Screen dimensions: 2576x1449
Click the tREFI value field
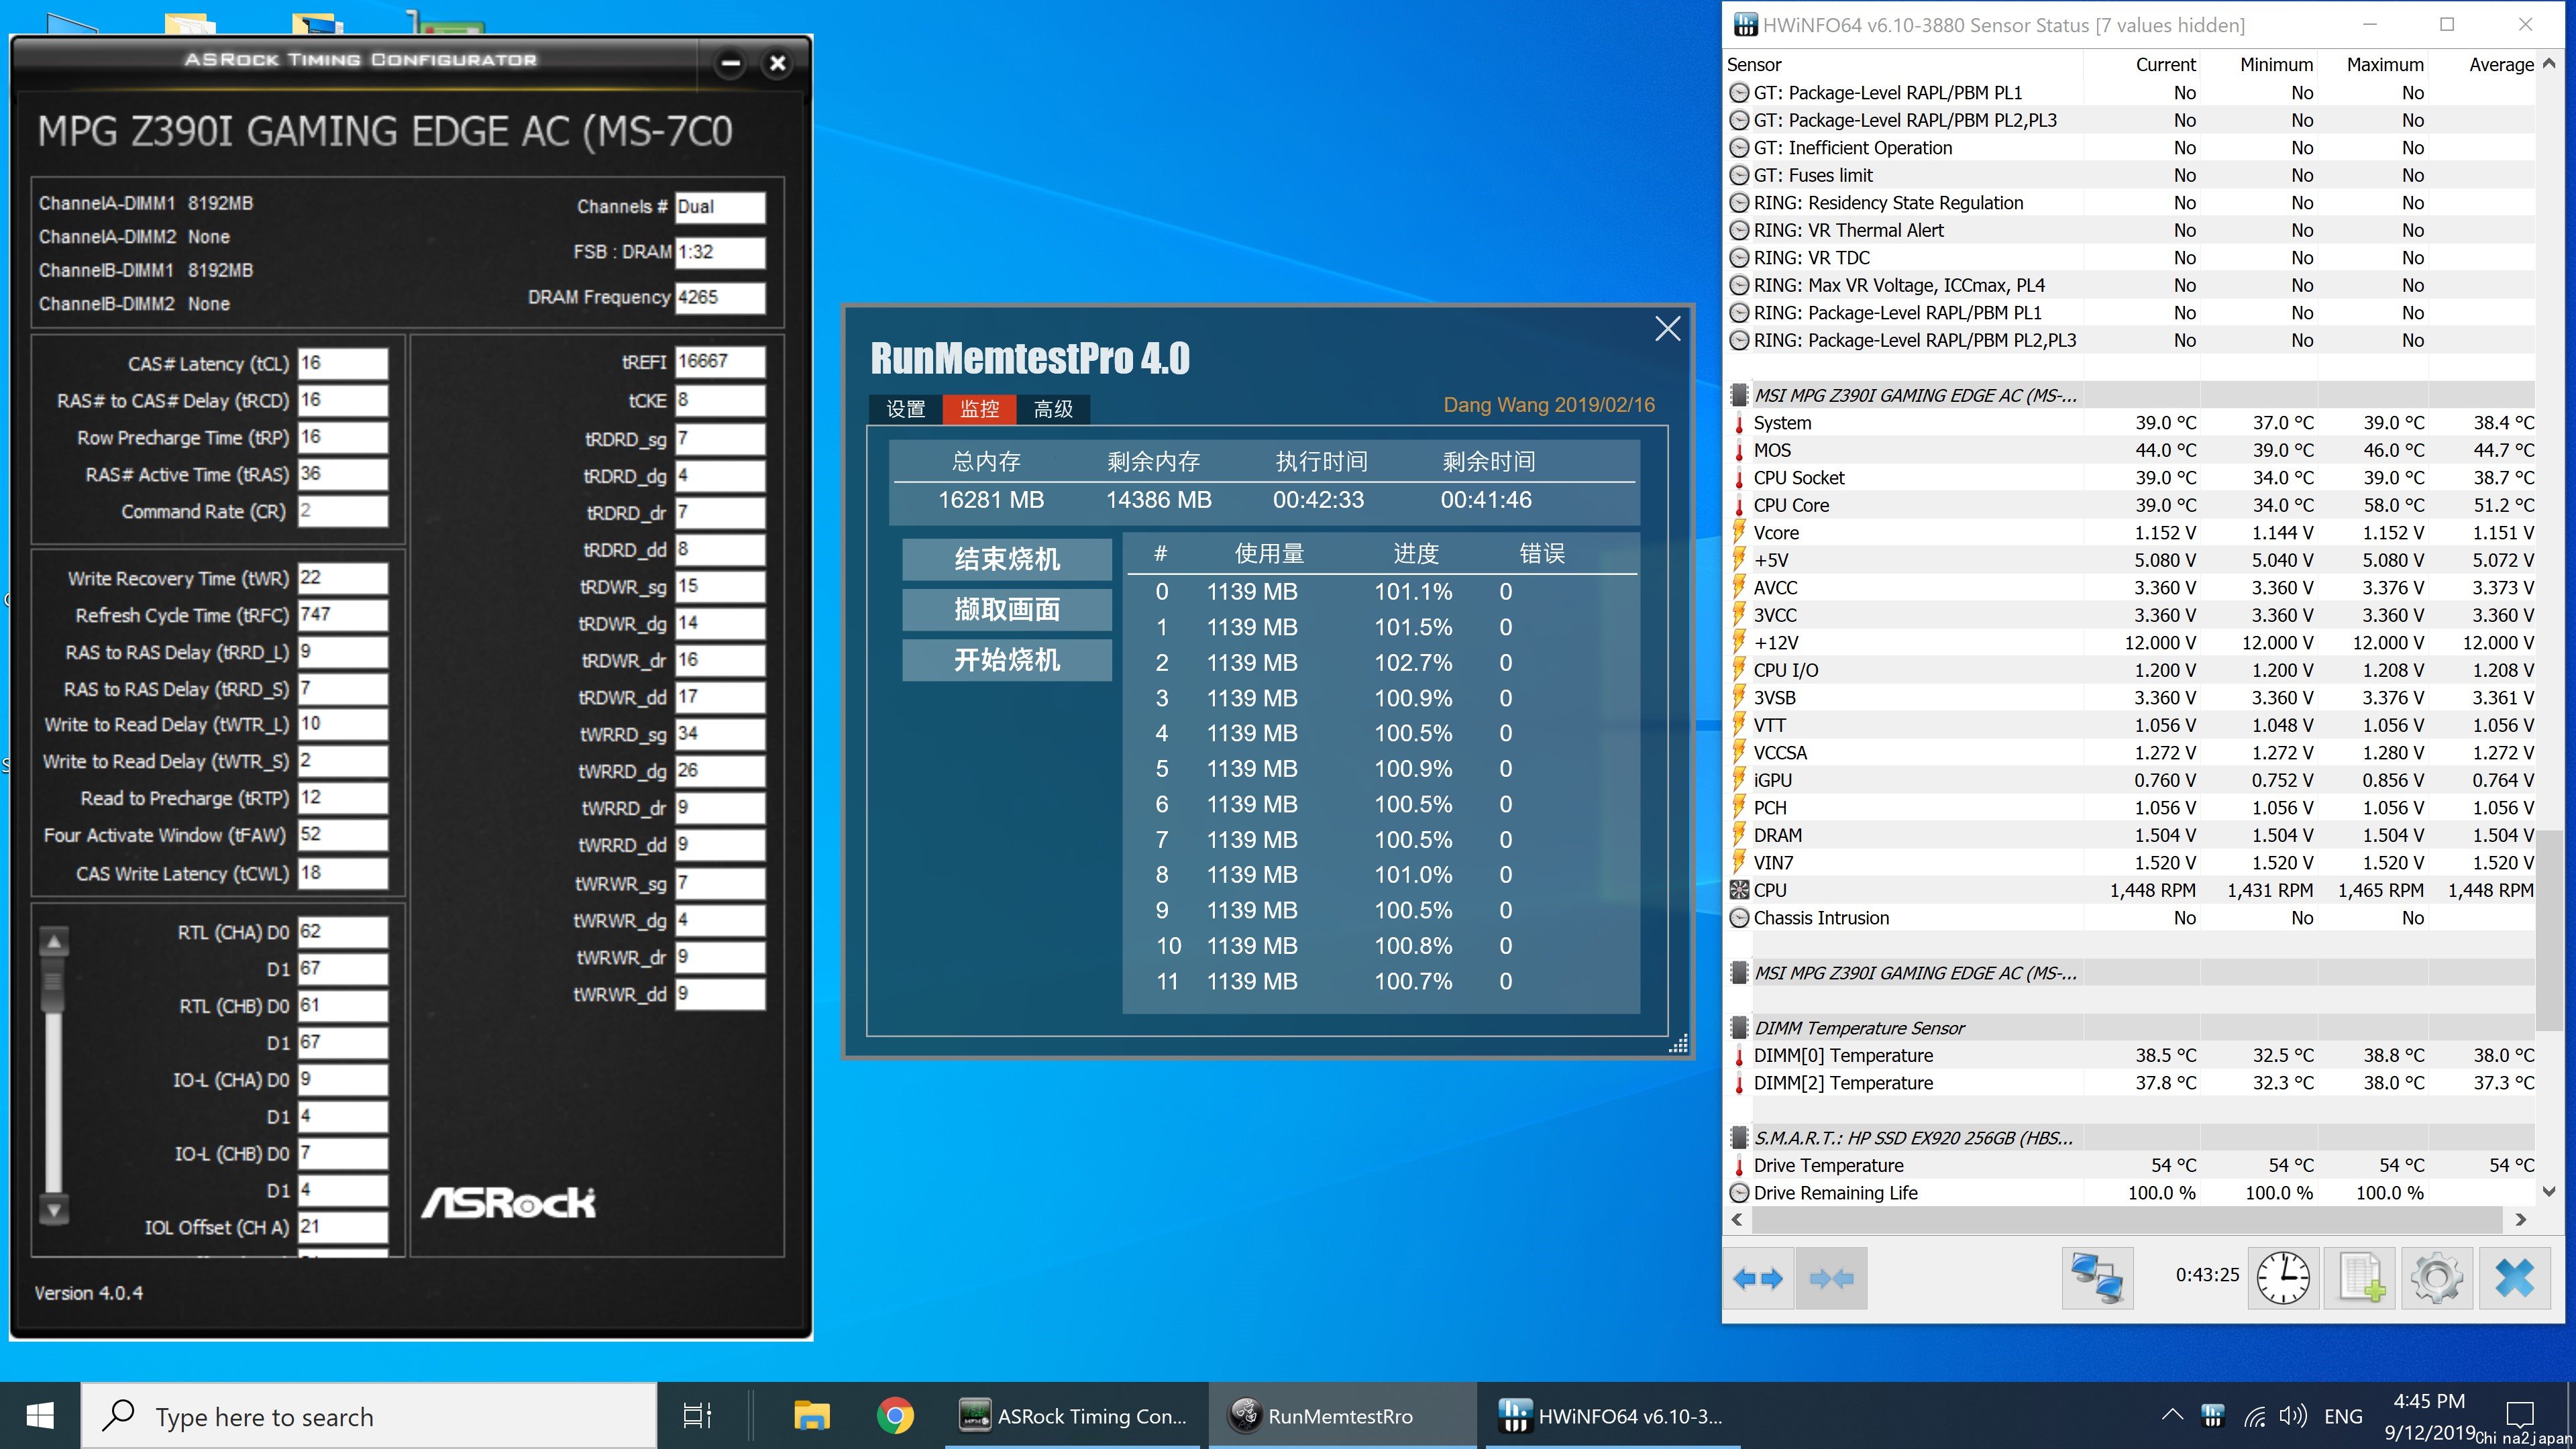coord(720,361)
